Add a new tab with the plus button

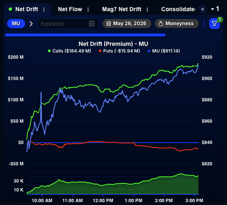(203, 9)
